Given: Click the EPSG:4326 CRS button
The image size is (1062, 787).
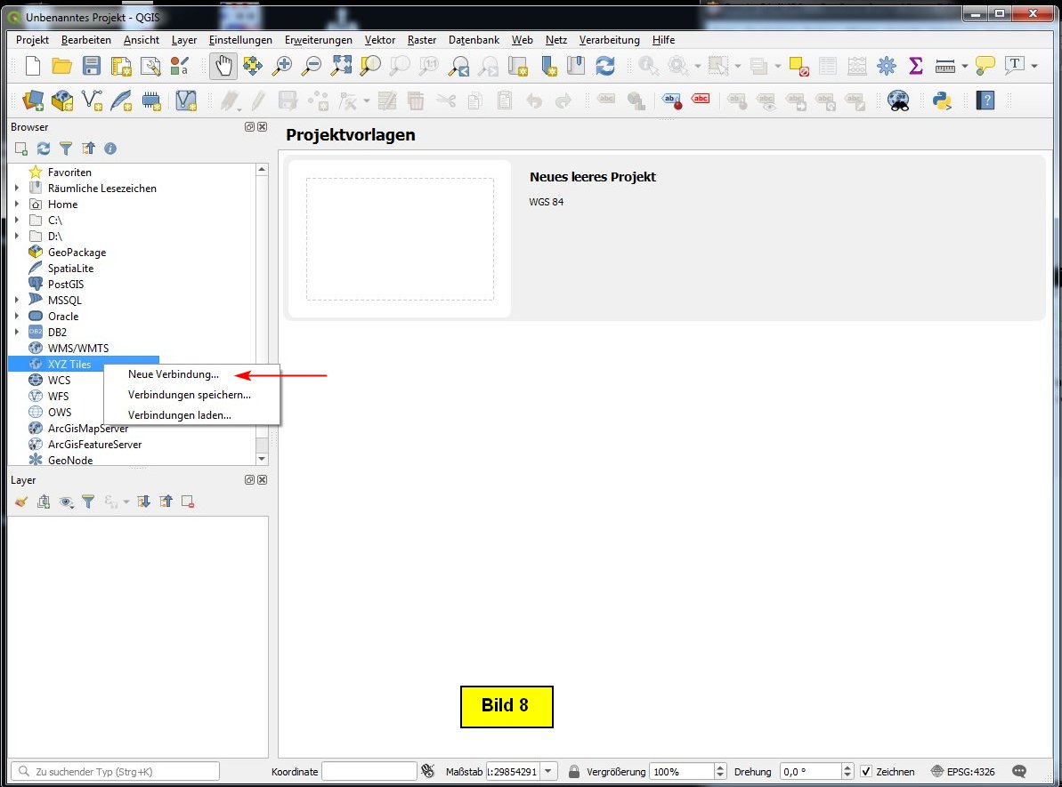Looking at the screenshot, I should coord(963,771).
